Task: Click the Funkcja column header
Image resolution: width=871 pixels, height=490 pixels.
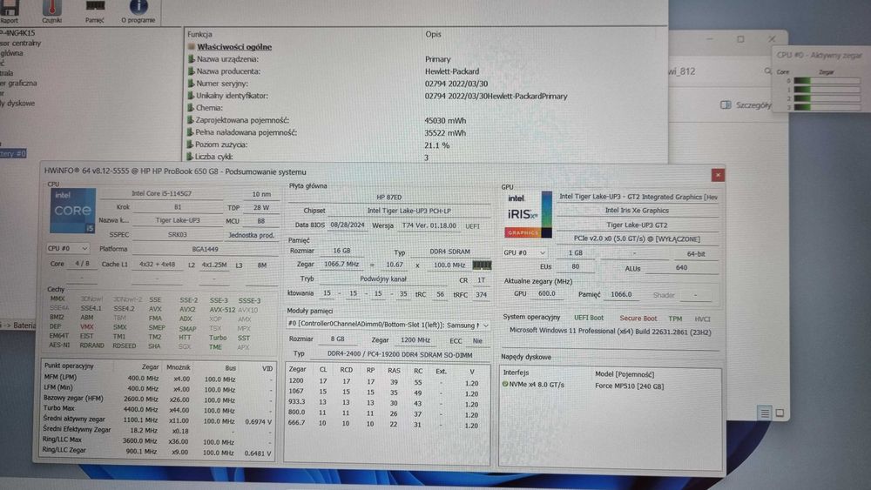Action: pyautogui.click(x=199, y=34)
